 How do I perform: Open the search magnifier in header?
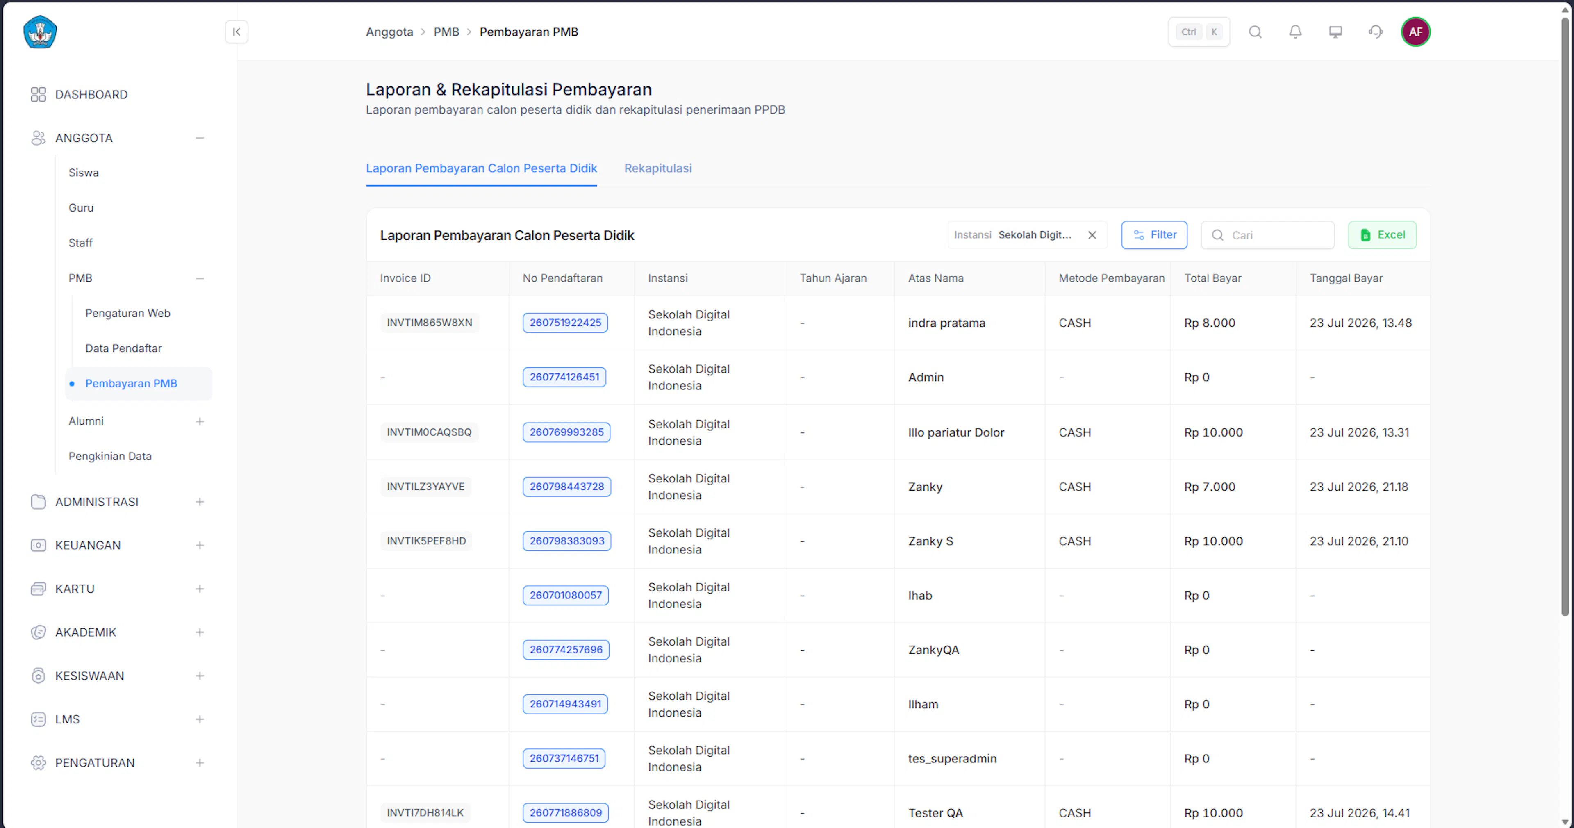[1255, 32]
